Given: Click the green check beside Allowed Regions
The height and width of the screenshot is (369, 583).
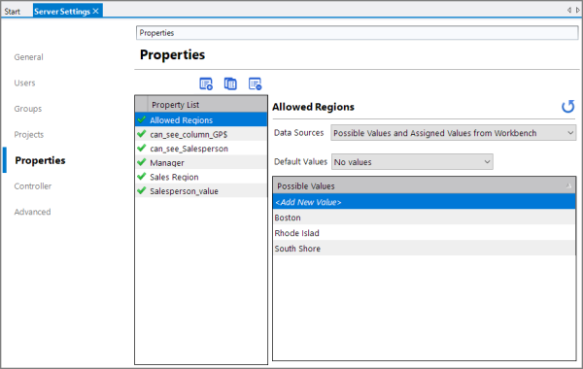Looking at the screenshot, I should pyautogui.click(x=141, y=119).
